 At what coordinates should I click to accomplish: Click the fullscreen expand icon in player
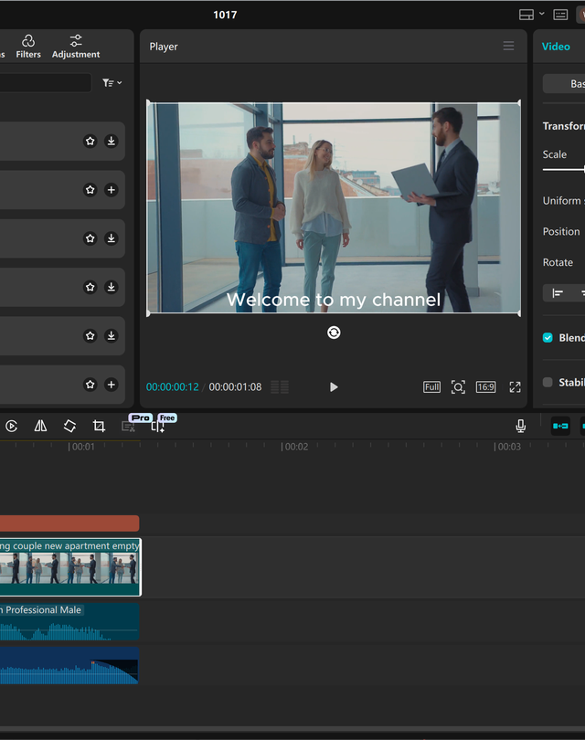pos(515,387)
